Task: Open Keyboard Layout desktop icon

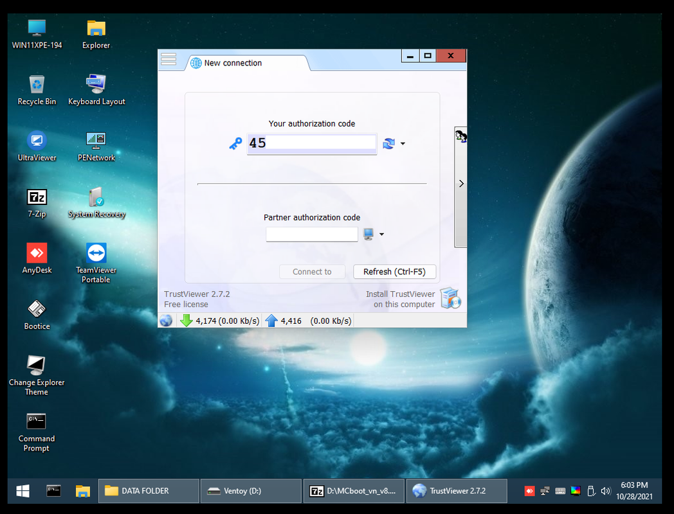Action: [x=96, y=90]
